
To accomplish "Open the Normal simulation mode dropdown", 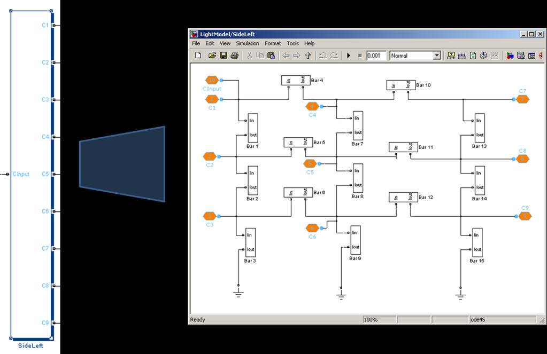I will pos(436,56).
